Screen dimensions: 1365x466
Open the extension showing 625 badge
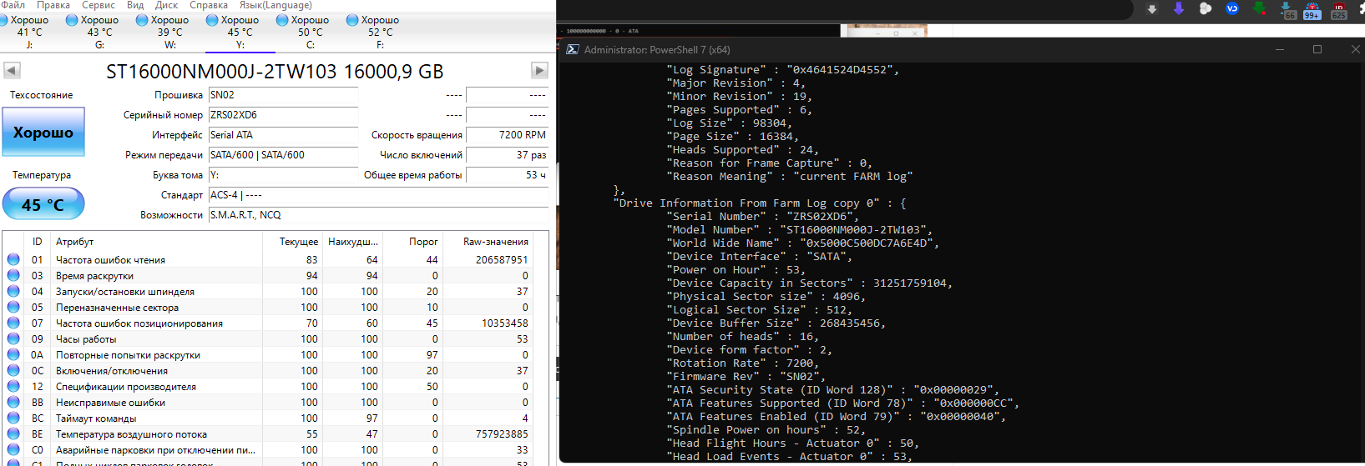[1339, 10]
